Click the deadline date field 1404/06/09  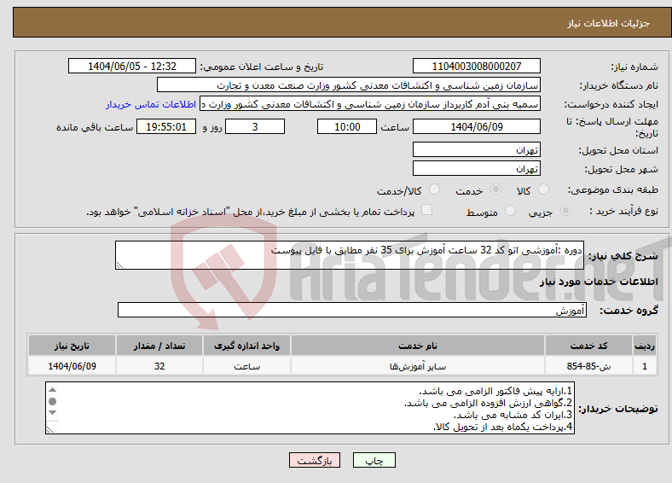(477, 126)
